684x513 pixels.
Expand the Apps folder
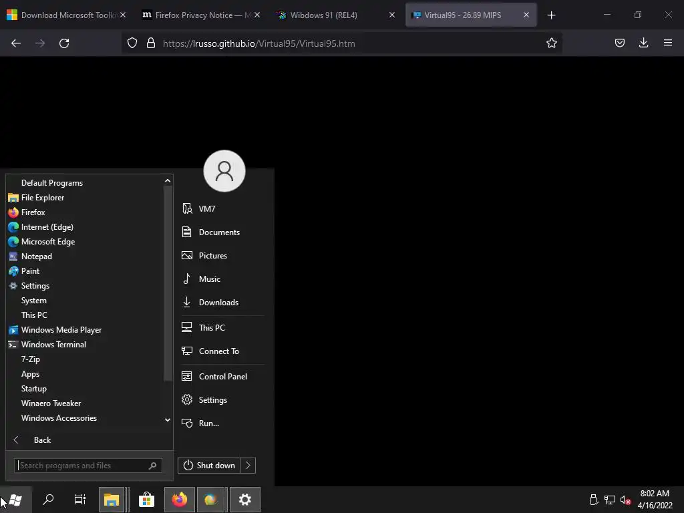pos(30,374)
